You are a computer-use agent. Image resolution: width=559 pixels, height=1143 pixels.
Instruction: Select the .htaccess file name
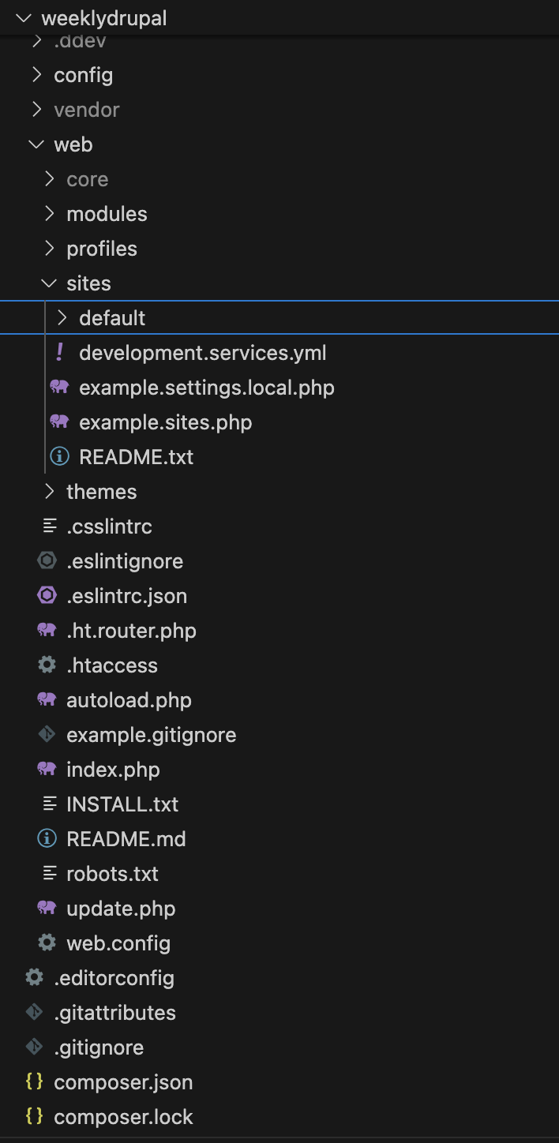pos(112,665)
